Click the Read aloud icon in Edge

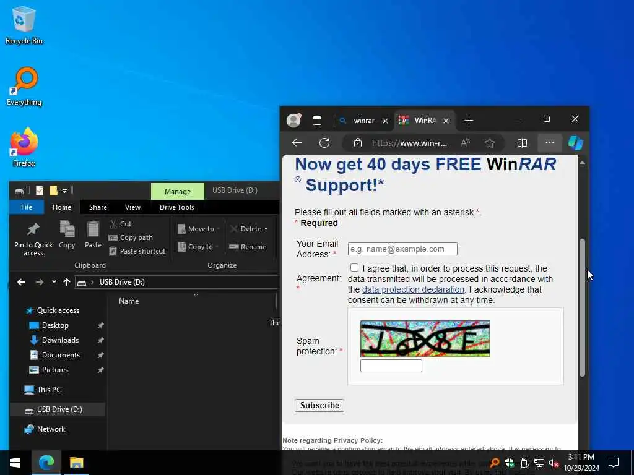coord(466,143)
